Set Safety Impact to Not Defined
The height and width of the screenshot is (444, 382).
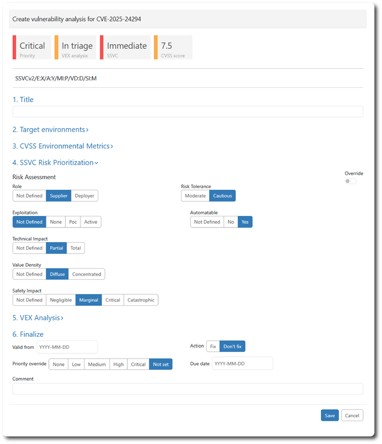29,300
